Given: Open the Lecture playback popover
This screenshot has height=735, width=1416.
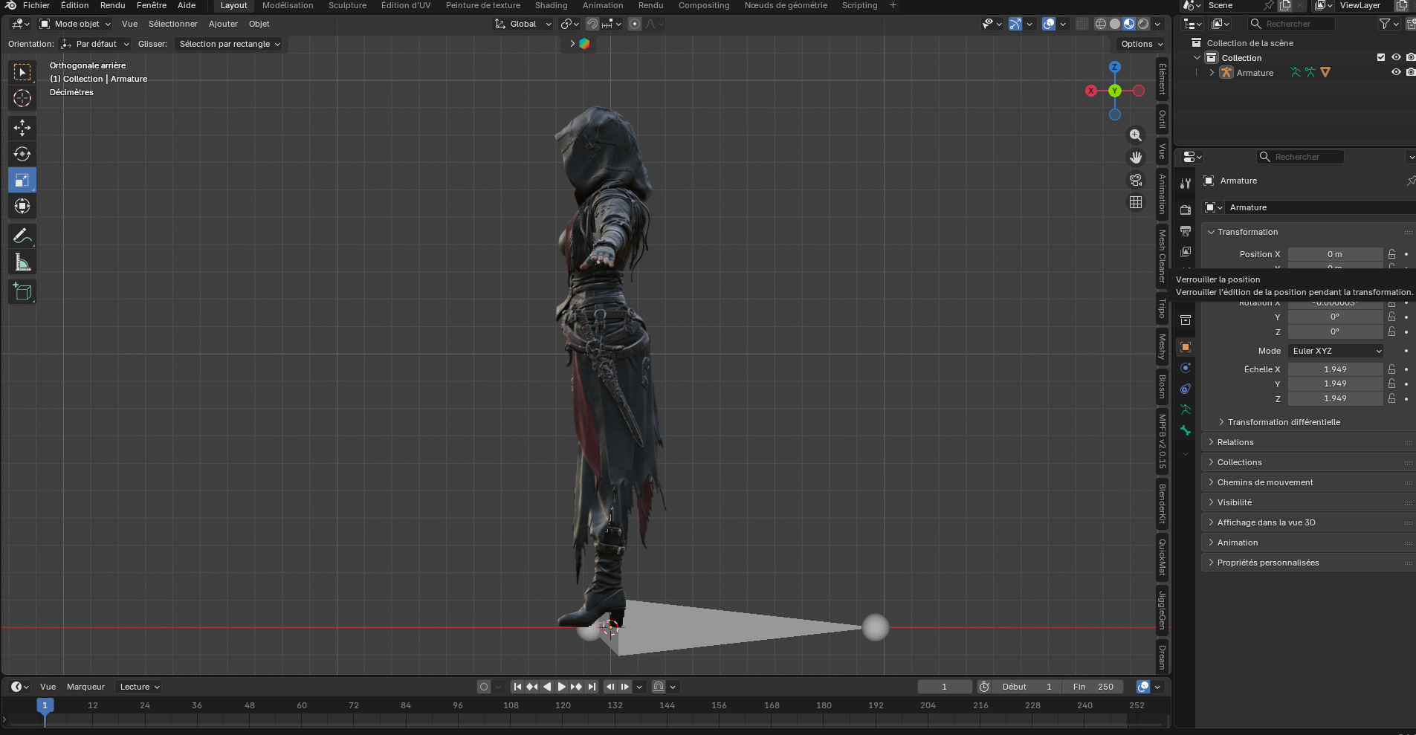Looking at the screenshot, I should tap(140, 687).
